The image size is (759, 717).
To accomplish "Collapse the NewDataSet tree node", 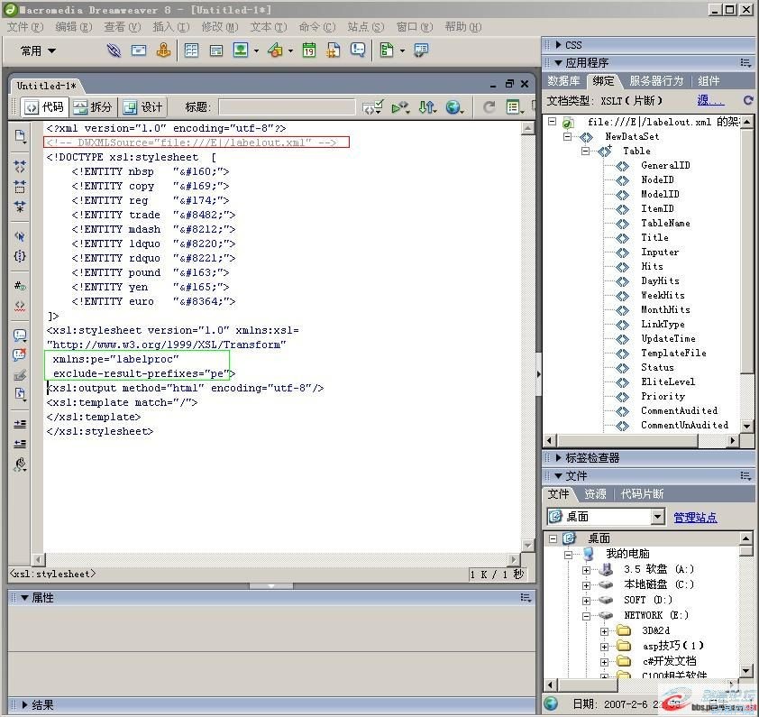I will coord(569,137).
